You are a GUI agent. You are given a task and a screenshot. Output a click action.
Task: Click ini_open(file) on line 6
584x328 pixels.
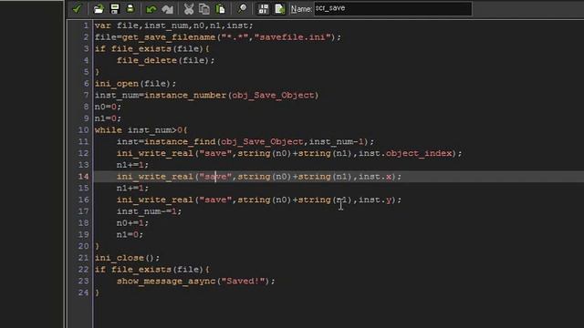132,83
